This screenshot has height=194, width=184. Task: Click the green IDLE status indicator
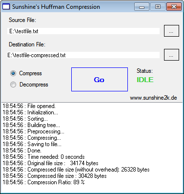(145, 80)
